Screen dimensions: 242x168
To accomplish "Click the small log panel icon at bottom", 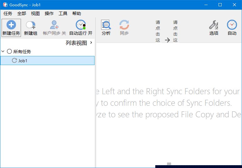I will (169, 164).
